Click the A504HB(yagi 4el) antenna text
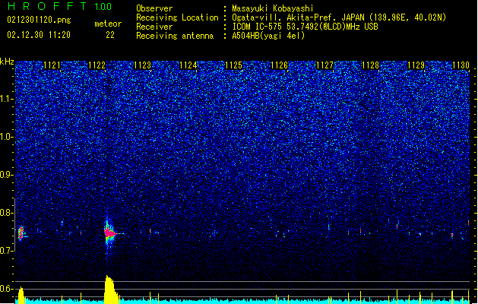Viewport: 478px width, 304px height. click(x=268, y=36)
